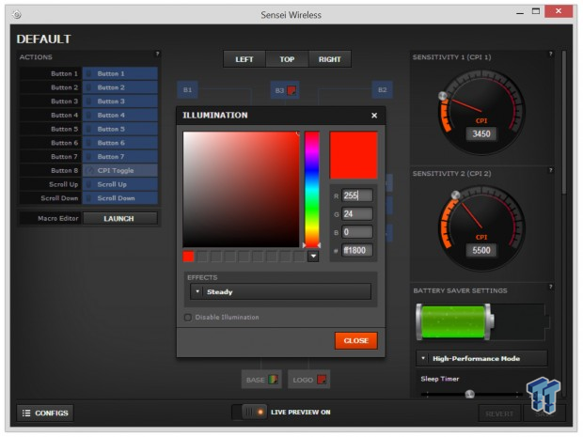Open the Scroll Down action dropdown
583x437 pixels.
[120, 198]
